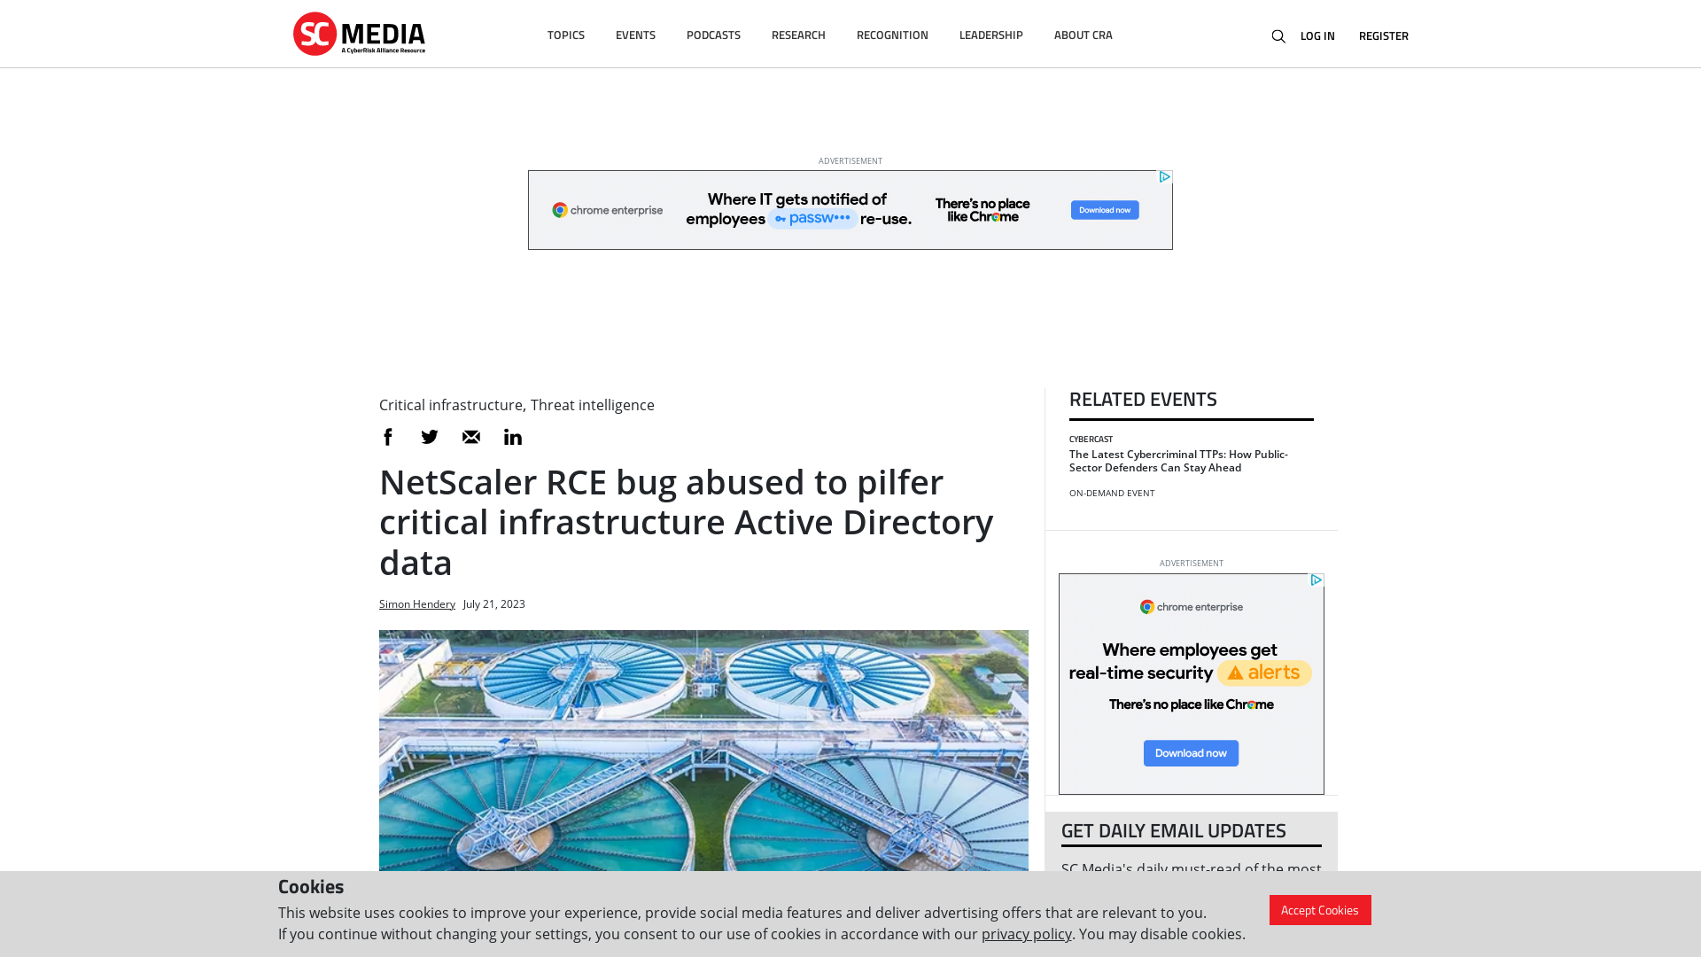Share article via Twitter icon
The image size is (1701, 957).
(430, 436)
